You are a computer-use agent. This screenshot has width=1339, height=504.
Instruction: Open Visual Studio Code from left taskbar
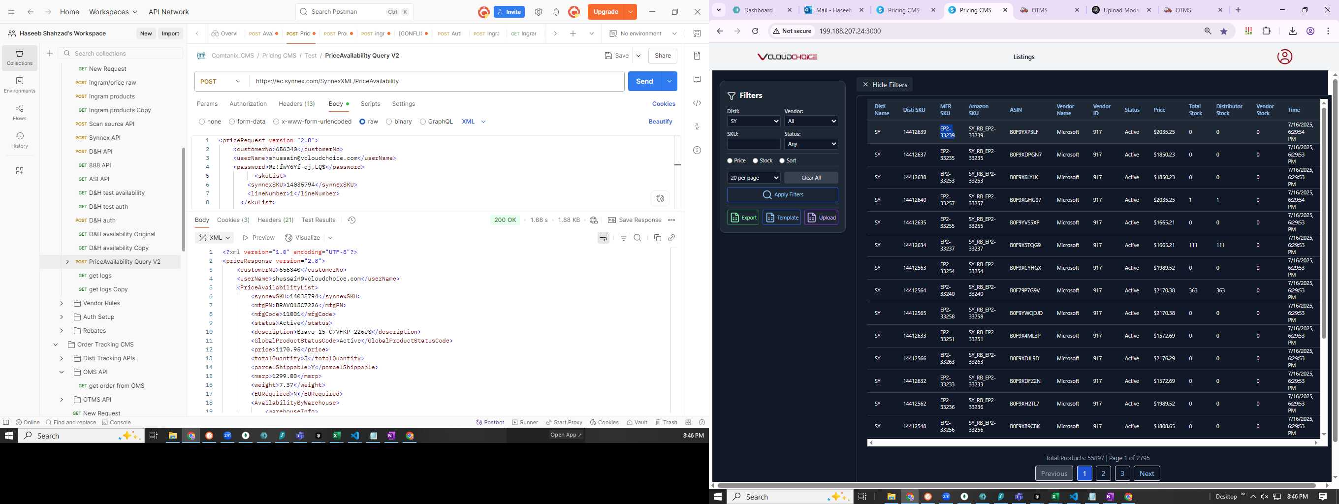pyautogui.click(x=355, y=436)
